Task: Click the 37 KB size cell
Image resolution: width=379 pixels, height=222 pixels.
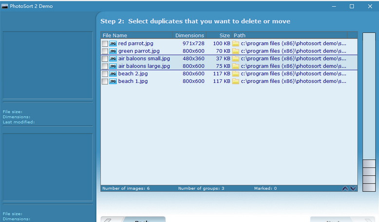Action: coord(223,58)
